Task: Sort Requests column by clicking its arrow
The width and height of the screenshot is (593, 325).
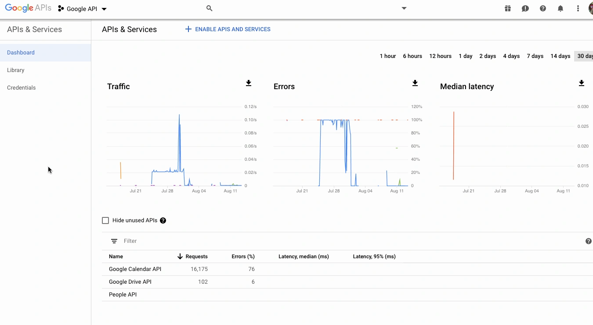Action: coord(180,256)
